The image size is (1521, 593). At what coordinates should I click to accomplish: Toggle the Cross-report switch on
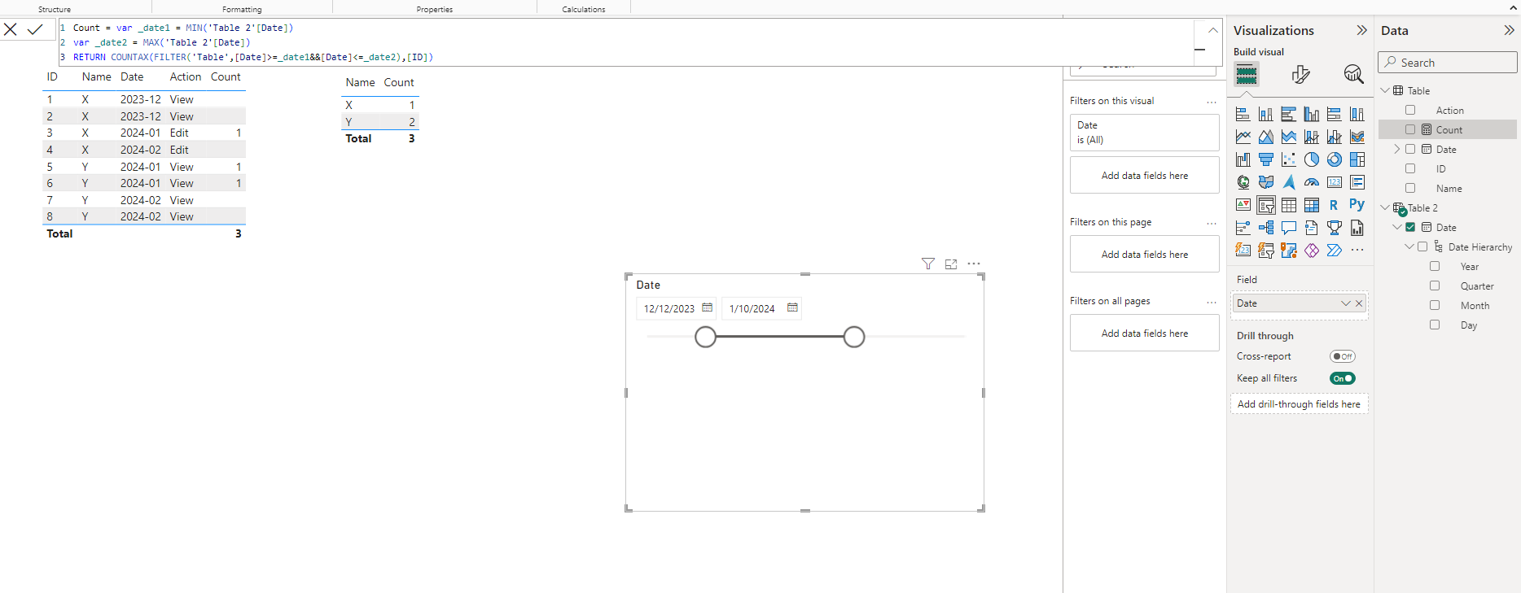tap(1343, 356)
